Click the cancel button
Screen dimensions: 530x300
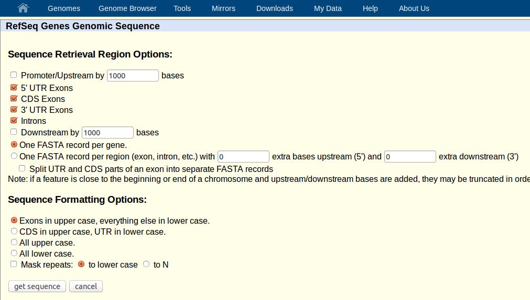(86, 286)
